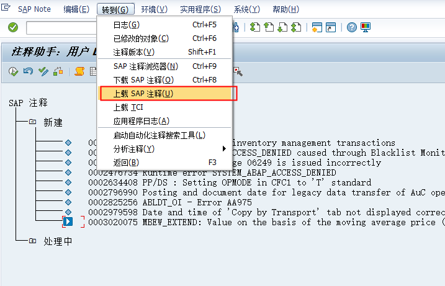Open the 编辑(E) menu
445x286 pixels.
tap(76, 9)
